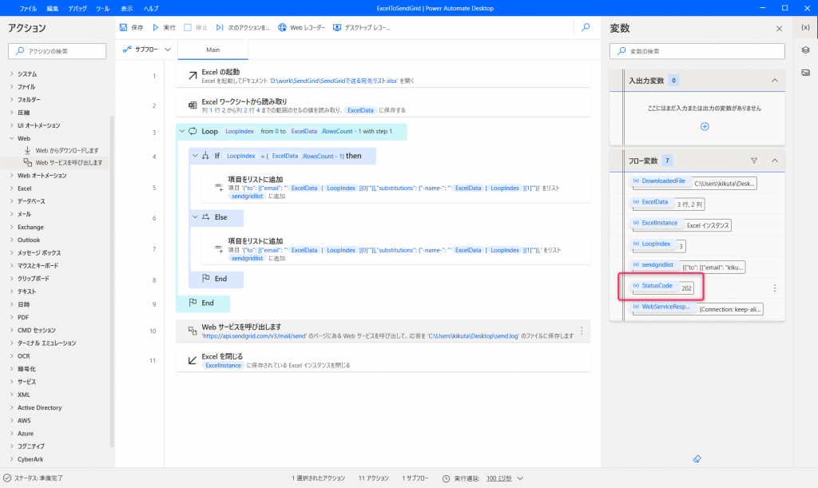Switch to the Main subflow tab
The height and width of the screenshot is (488, 818).
[212, 49]
